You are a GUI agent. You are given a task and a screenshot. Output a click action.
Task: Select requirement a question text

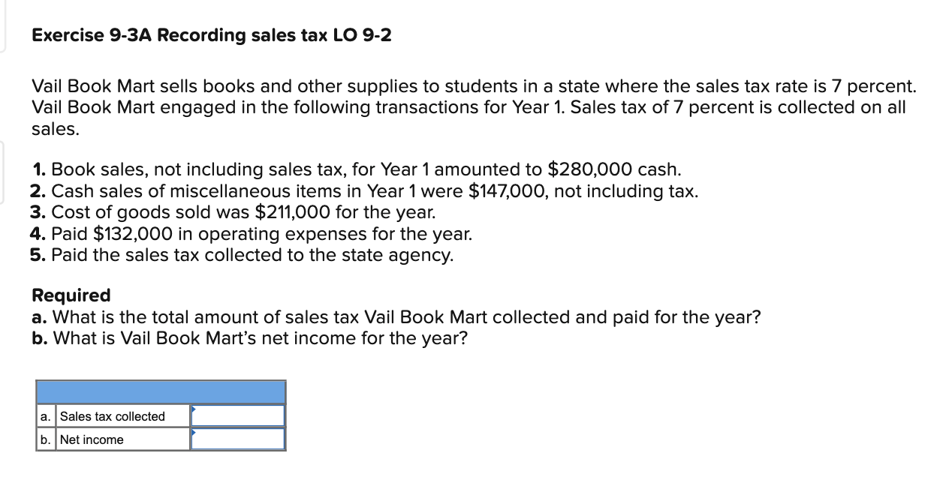click(396, 316)
